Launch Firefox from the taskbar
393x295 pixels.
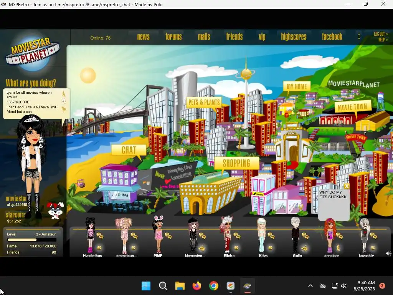tap(197, 286)
